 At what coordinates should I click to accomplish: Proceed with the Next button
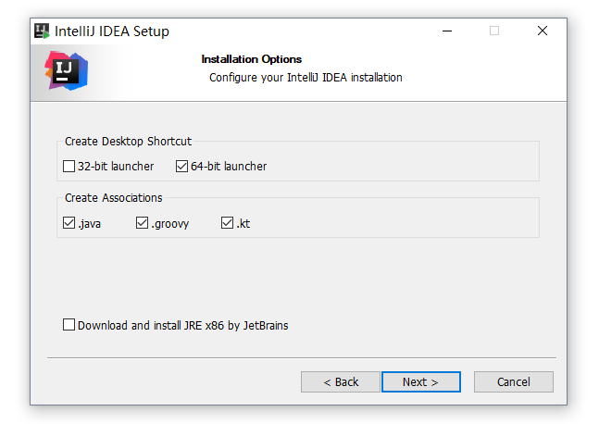coord(421,381)
